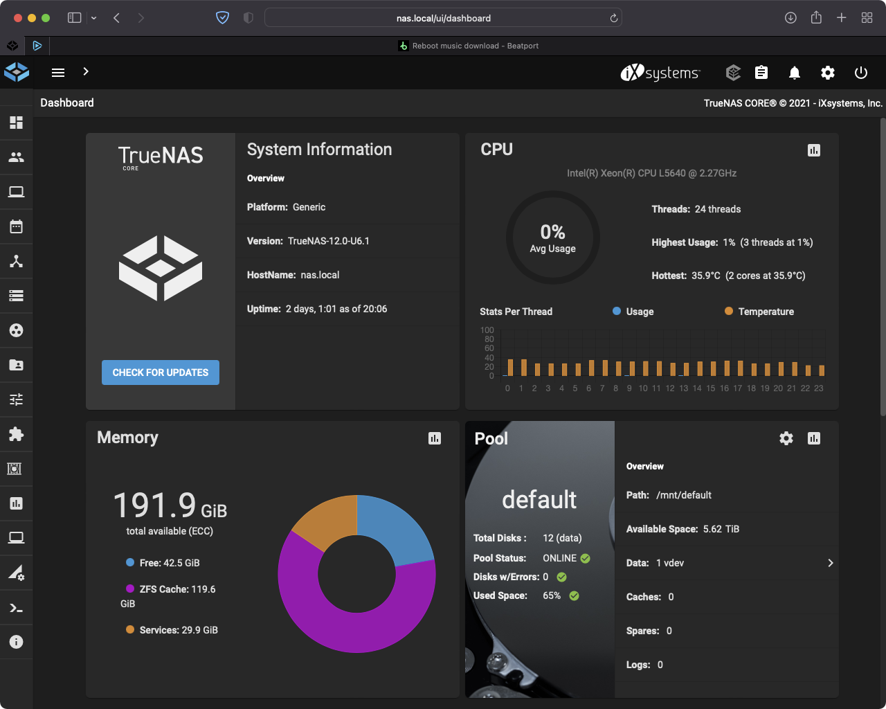Viewport: 886px width, 709px height.
Task: Open the Guide info icon
Action: (x=17, y=642)
